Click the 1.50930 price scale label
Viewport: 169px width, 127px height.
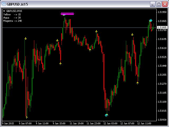(x=162, y=120)
